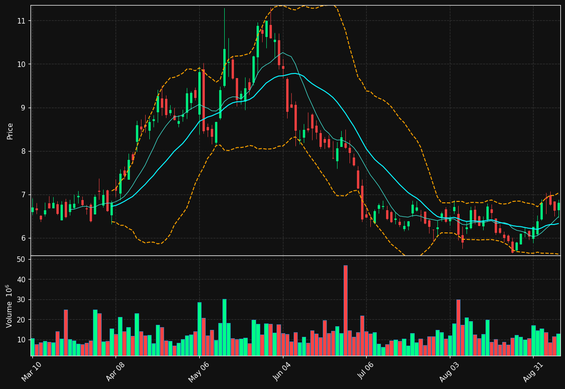This screenshot has height=389, width=565.
Task: Click the 'Volume 10⁶' axis label
Action: (9, 306)
